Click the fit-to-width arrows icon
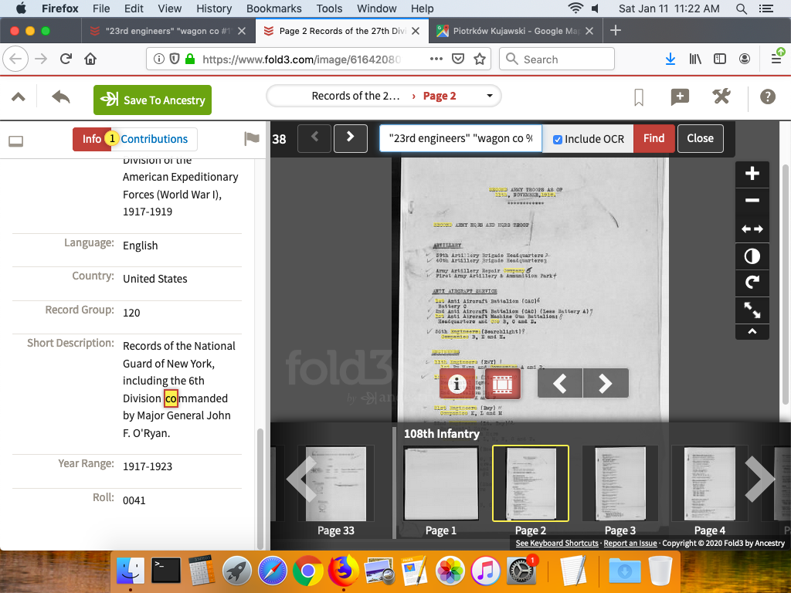Viewport: 791px width, 593px height. pos(752,229)
